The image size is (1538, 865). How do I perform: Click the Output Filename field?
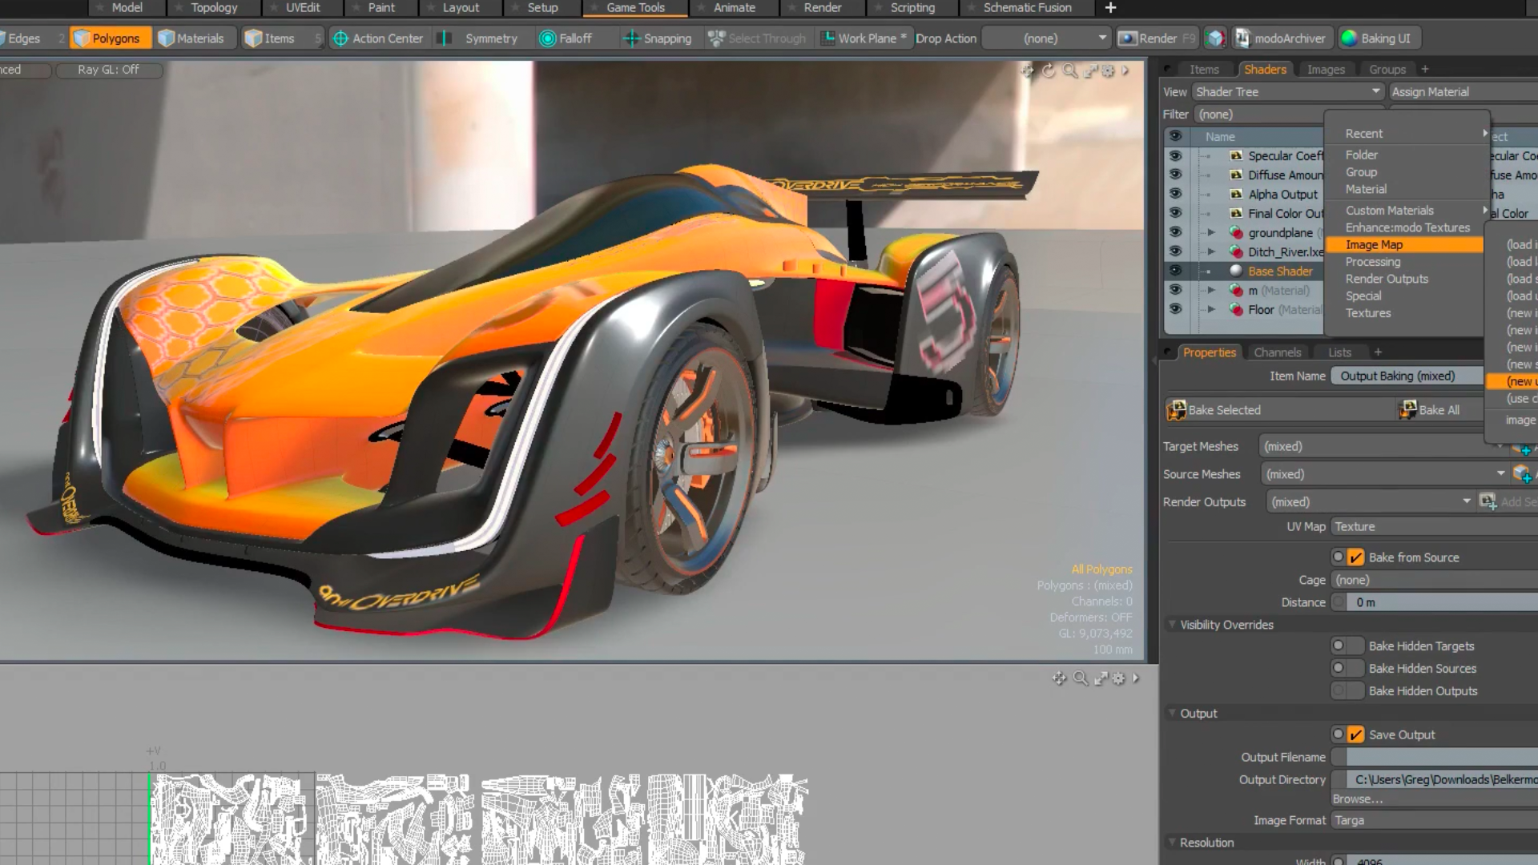pyautogui.click(x=1434, y=756)
